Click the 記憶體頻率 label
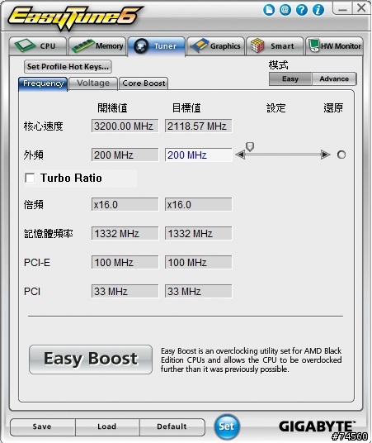This screenshot has height=443, width=372. tap(48, 234)
